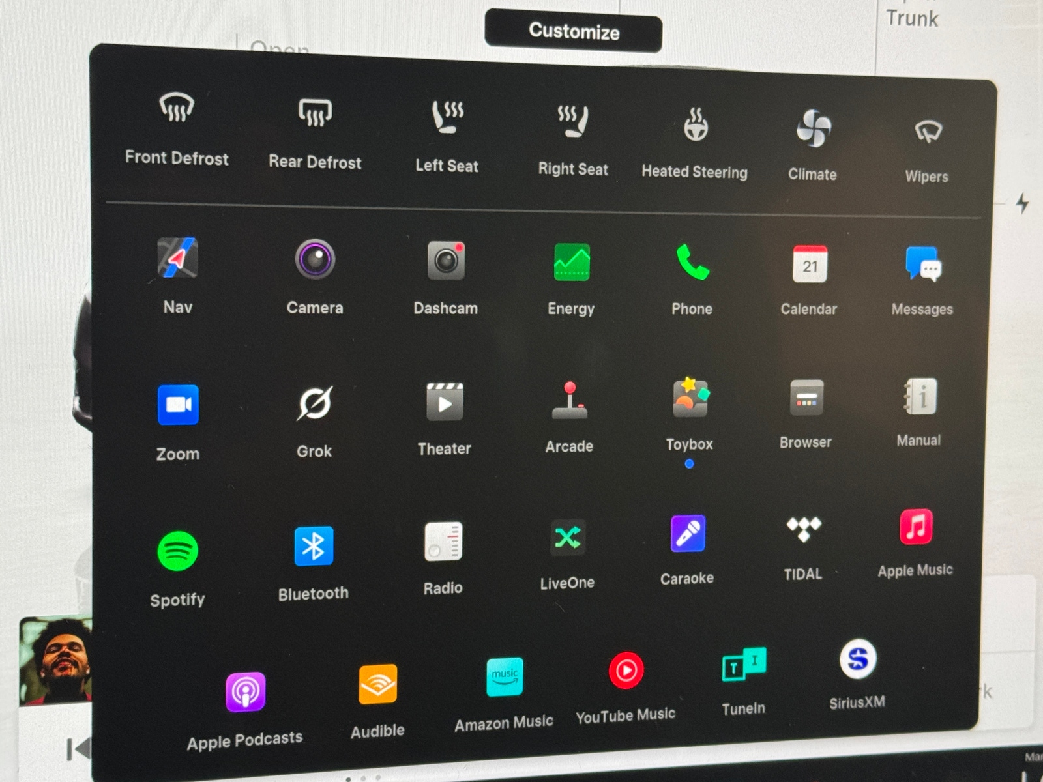Launch the Caraoke app

[x=688, y=534]
